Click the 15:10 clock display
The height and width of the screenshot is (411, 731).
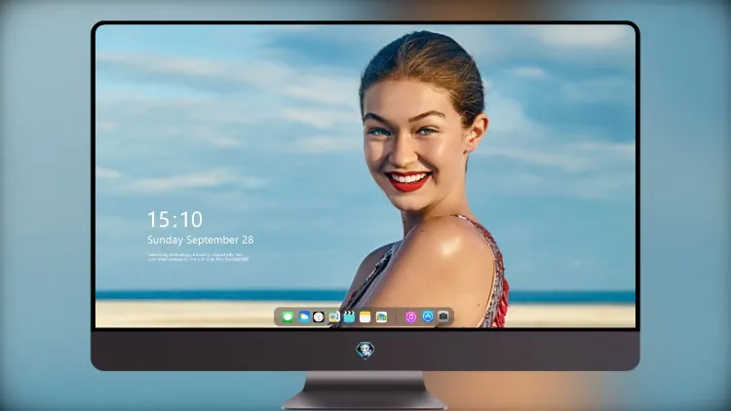(x=174, y=219)
